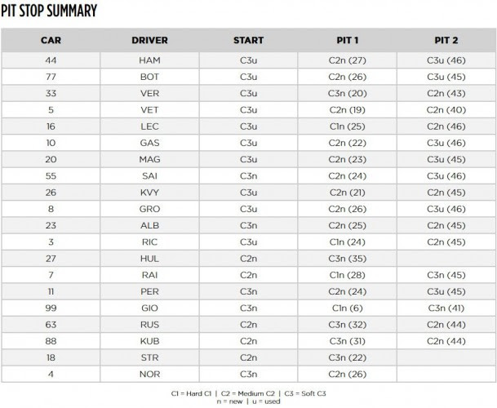Click HUL's Pit 1 cell C3n (35)
The width and height of the screenshot is (497, 408).
coord(348,259)
